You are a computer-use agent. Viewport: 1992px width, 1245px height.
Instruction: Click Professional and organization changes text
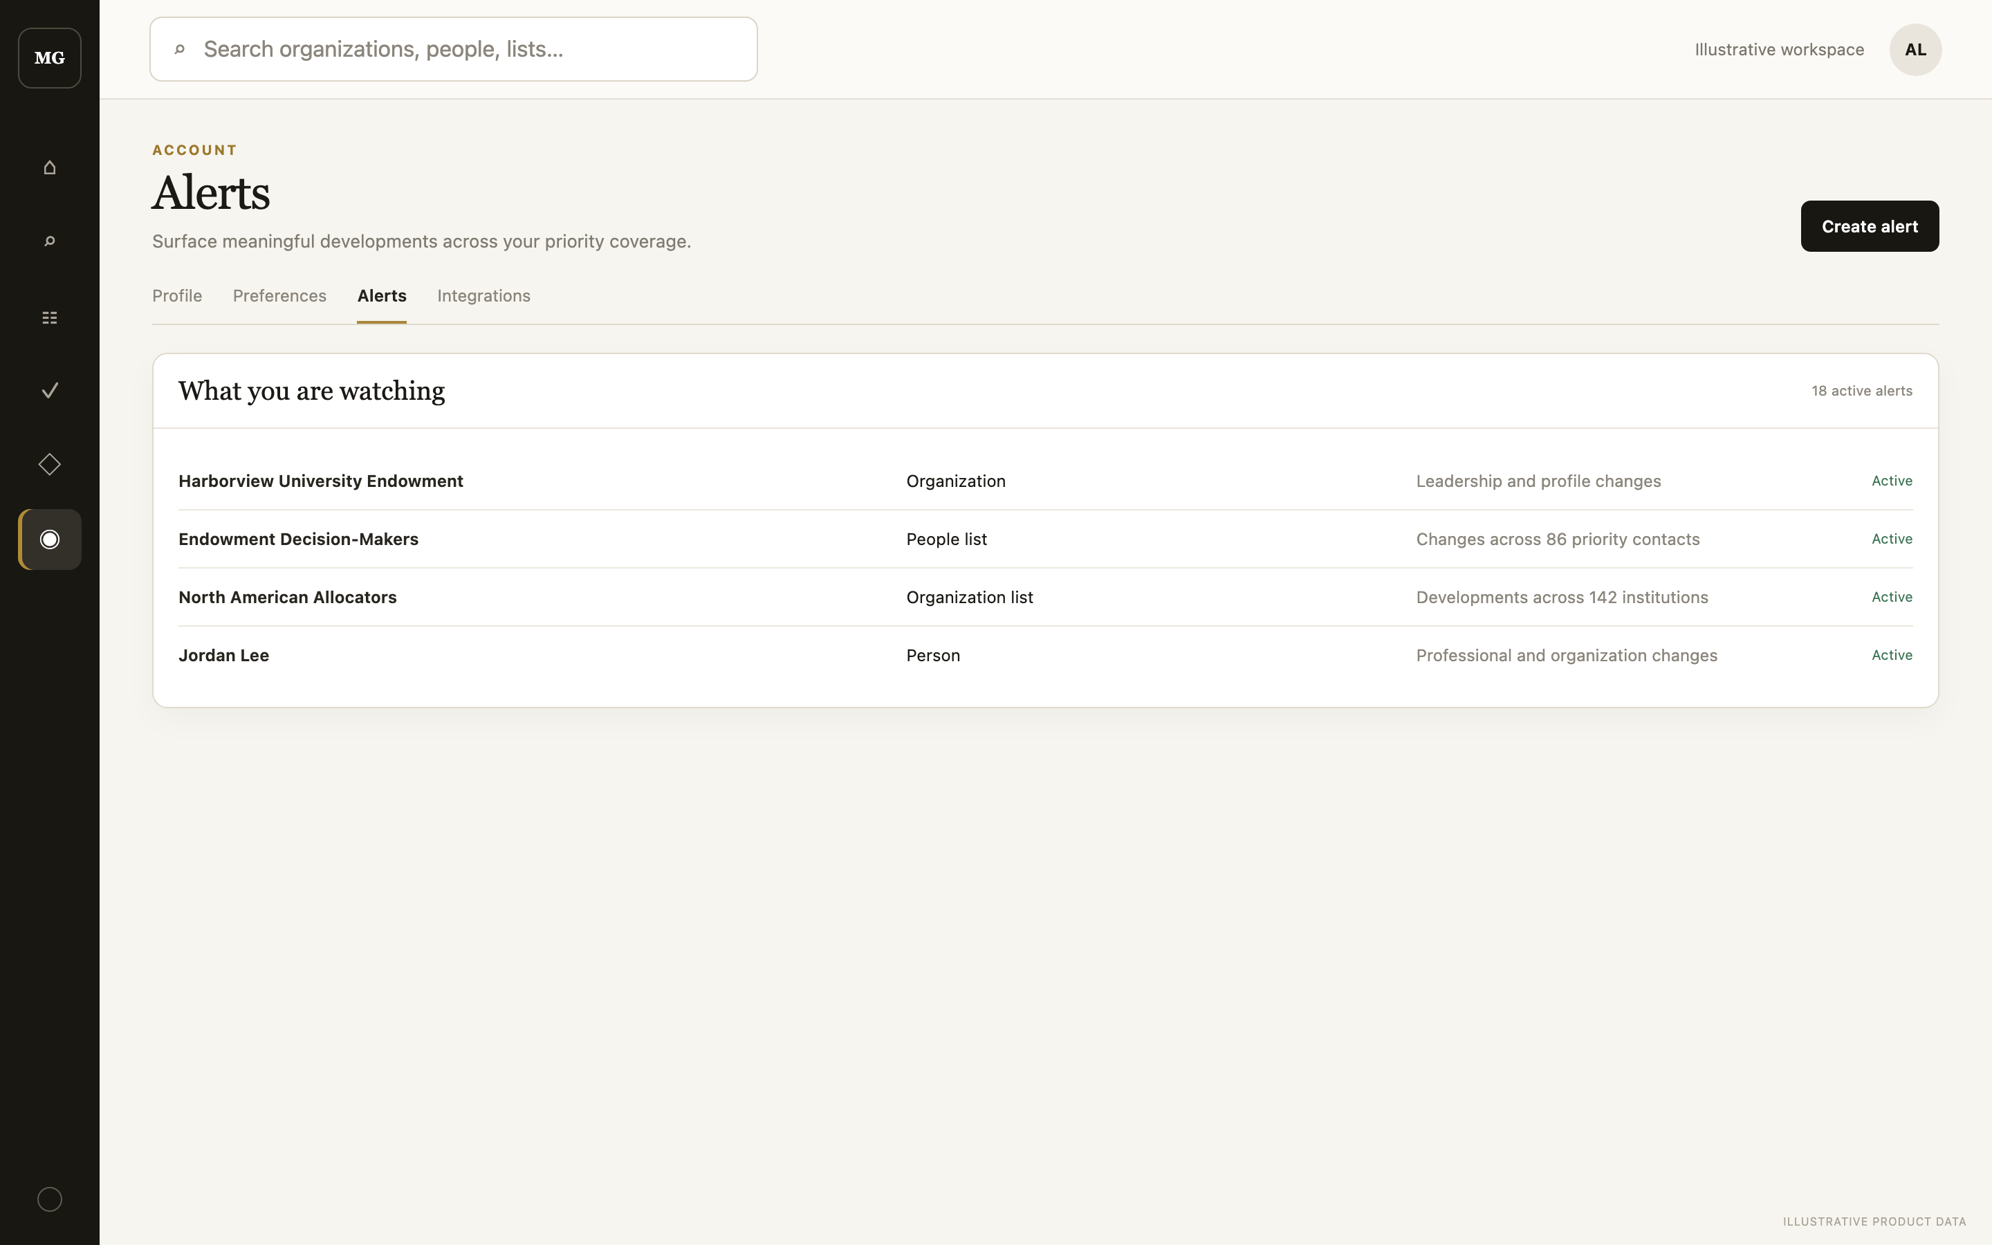coord(1567,656)
